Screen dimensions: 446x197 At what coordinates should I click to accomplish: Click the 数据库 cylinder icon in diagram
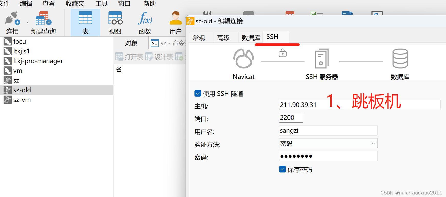(400, 59)
